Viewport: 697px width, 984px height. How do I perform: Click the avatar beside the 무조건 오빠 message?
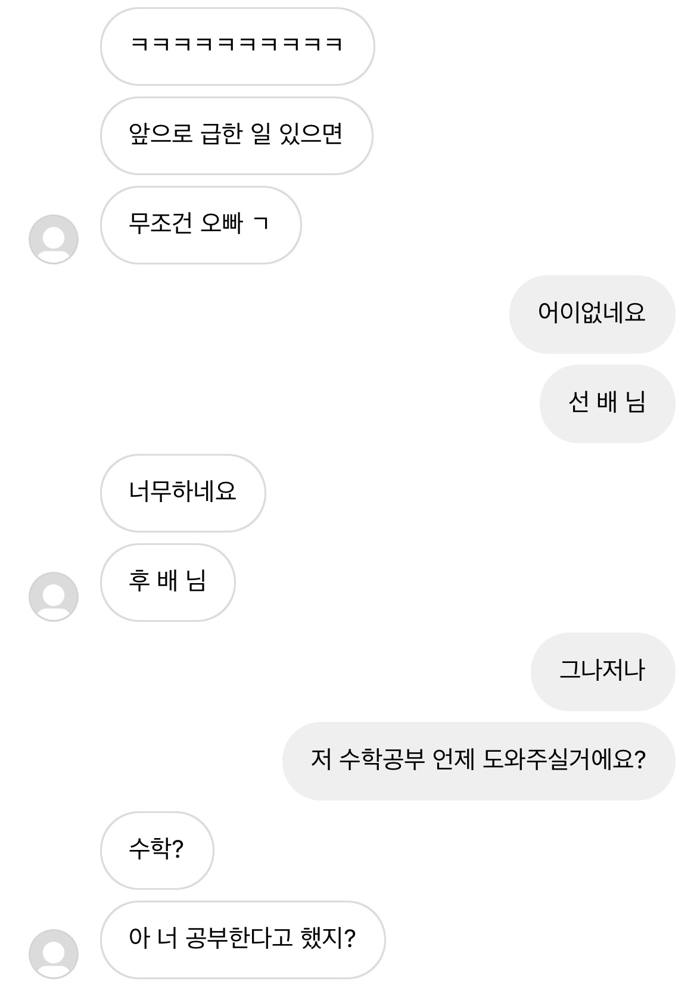[x=54, y=239]
